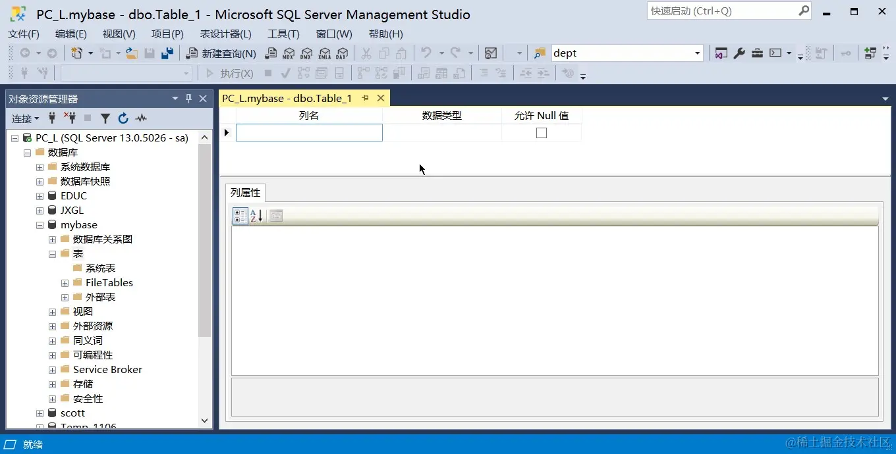896x454 pixels.
Task: Close the Object Explorer panel
Action: (x=203, y=99)
